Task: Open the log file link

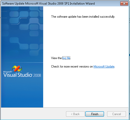Action: [66, 58]
